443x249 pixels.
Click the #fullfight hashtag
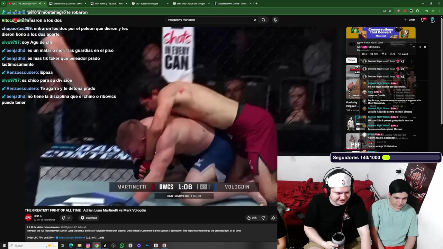(65, 227)
